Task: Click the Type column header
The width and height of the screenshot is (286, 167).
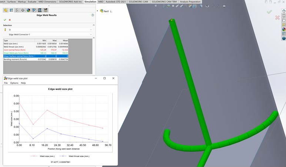Action: tap(19, 40)
